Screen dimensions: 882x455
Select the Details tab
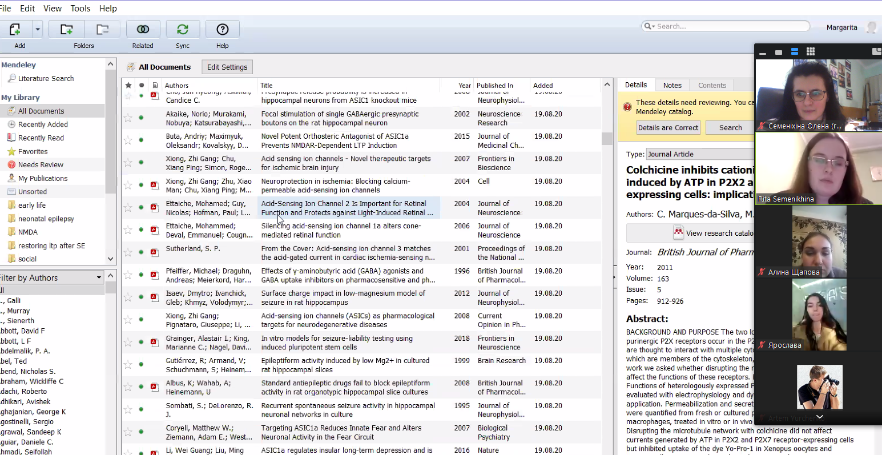[x=636, y=85]
